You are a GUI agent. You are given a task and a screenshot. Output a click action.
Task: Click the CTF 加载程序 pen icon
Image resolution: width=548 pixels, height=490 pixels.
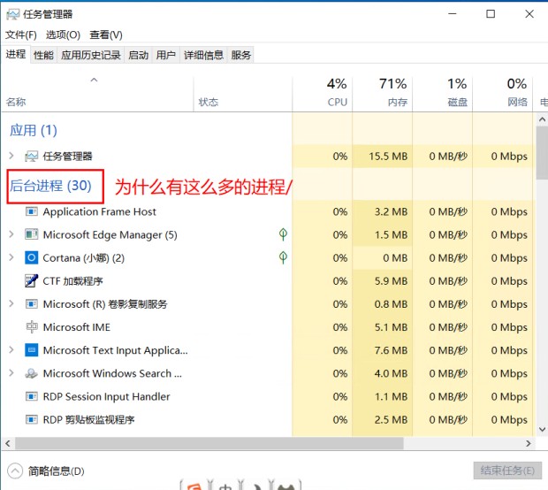31,281
